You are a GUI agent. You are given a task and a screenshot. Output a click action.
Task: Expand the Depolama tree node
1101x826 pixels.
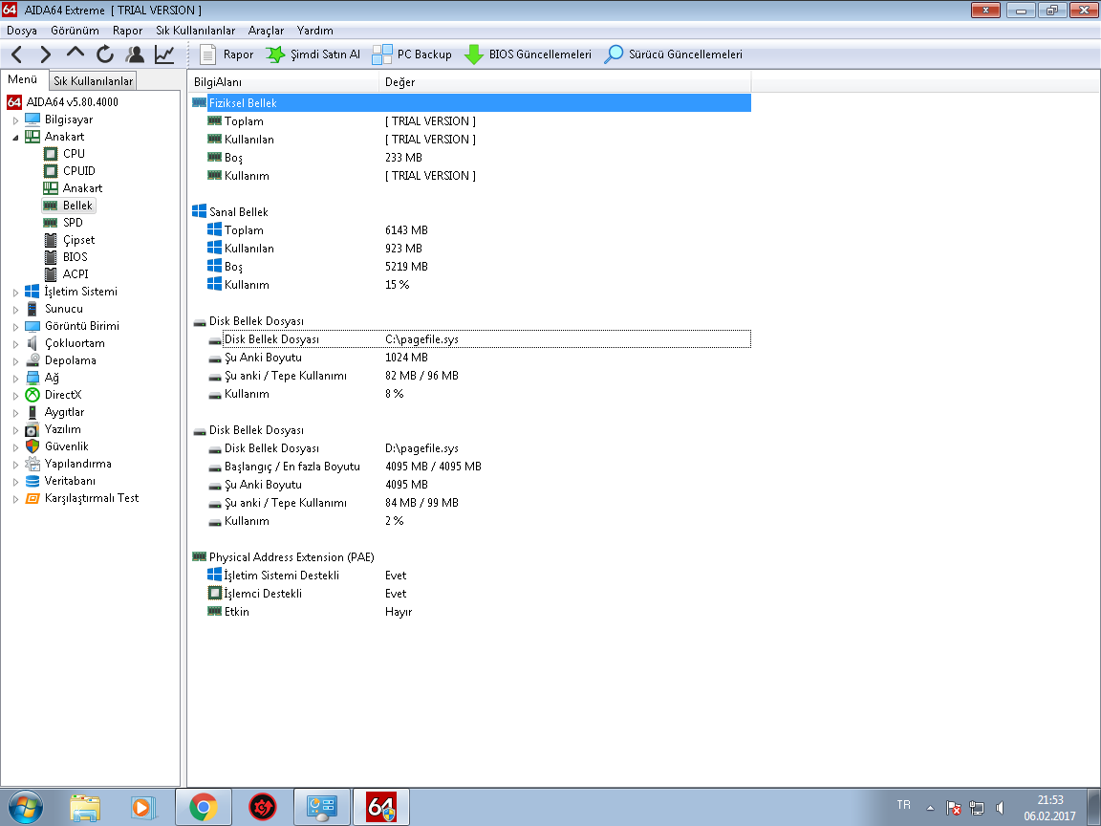tap(15, 361)
